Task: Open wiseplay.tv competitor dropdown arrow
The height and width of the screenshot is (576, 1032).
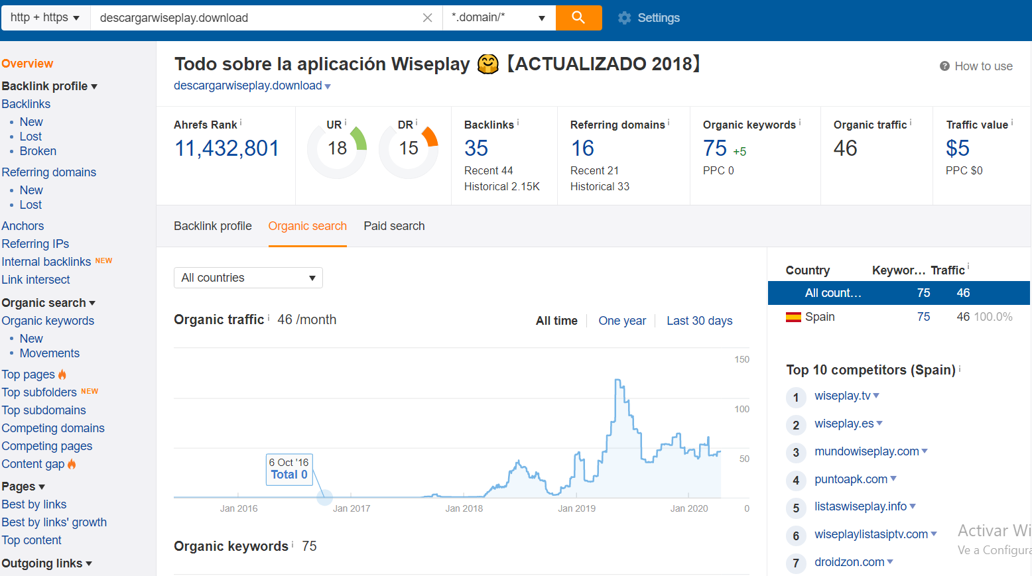Action: point(876,396)
